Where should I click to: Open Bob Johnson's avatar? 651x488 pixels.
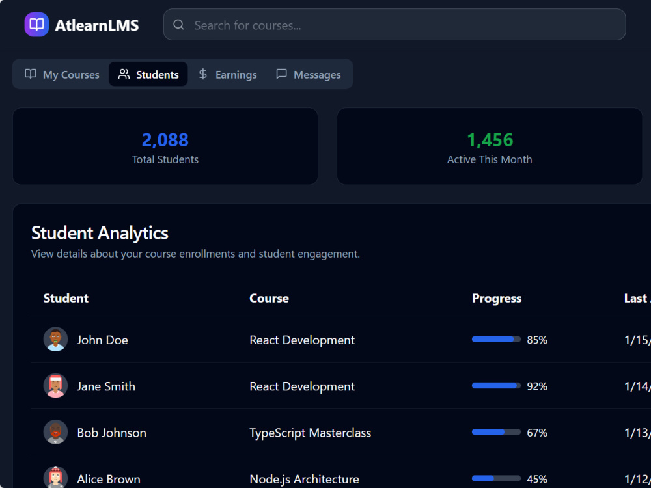pos(55,433)
